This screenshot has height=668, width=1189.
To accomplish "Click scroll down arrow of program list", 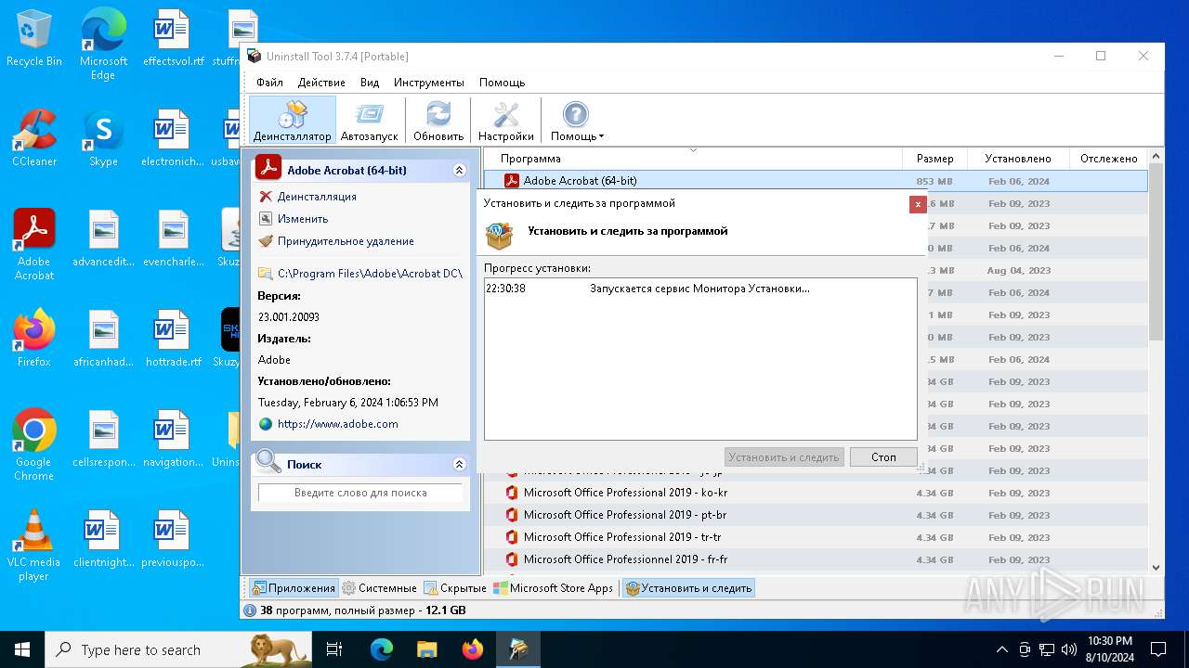I will pyautogui.click(x=1156, y=568).
